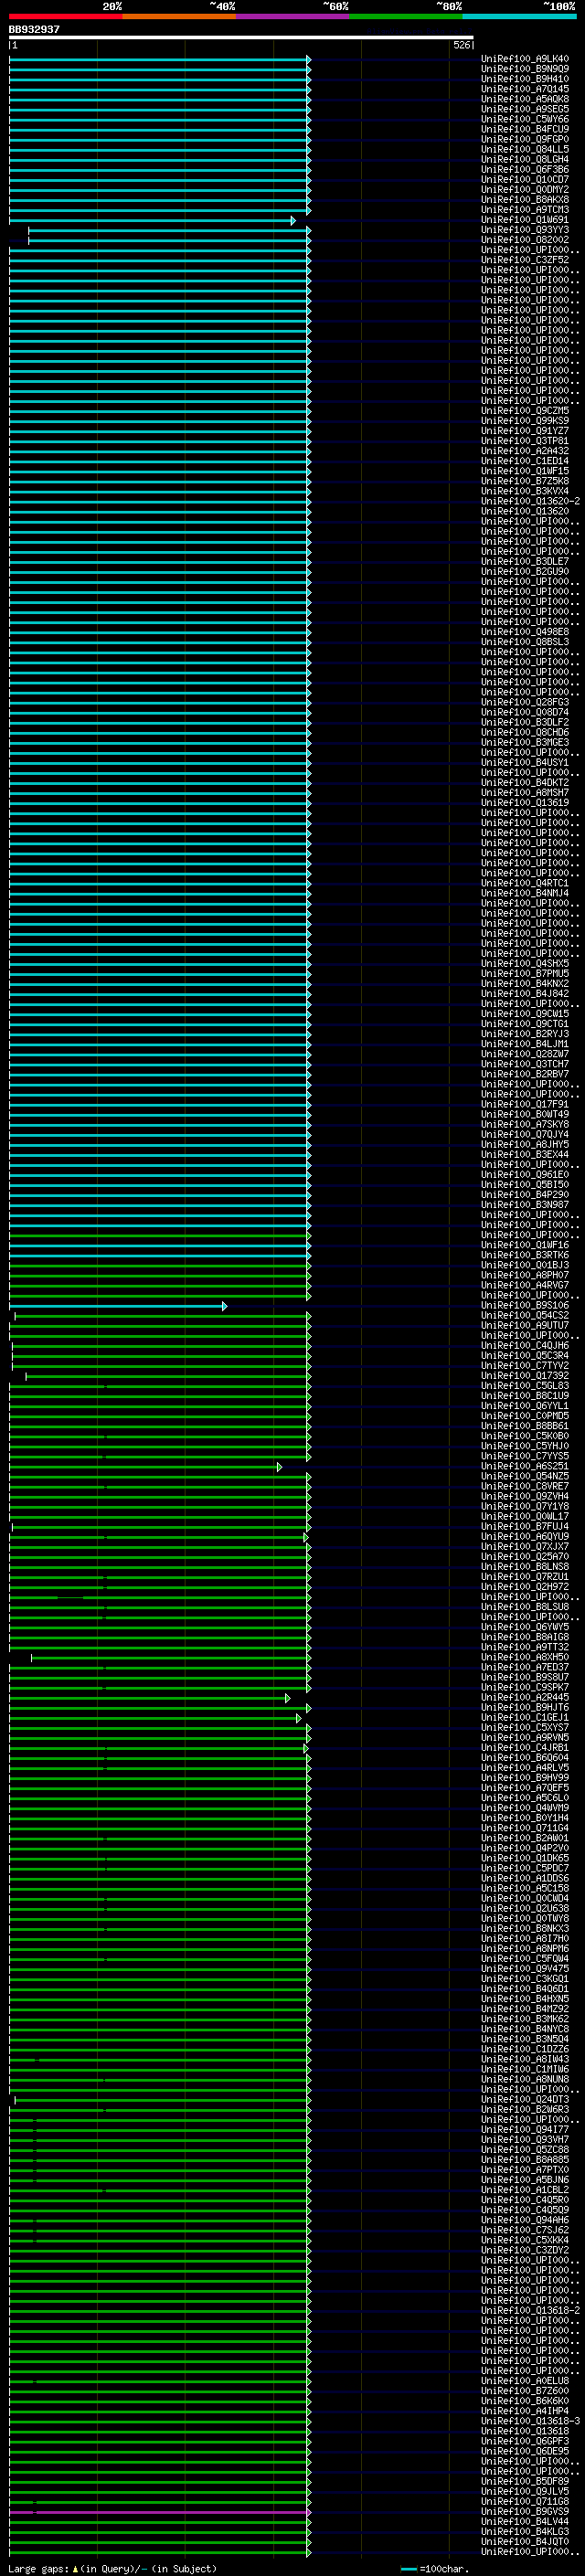Click the =100char. scale legend
585x2576 pixels.
click(434, 2569)
